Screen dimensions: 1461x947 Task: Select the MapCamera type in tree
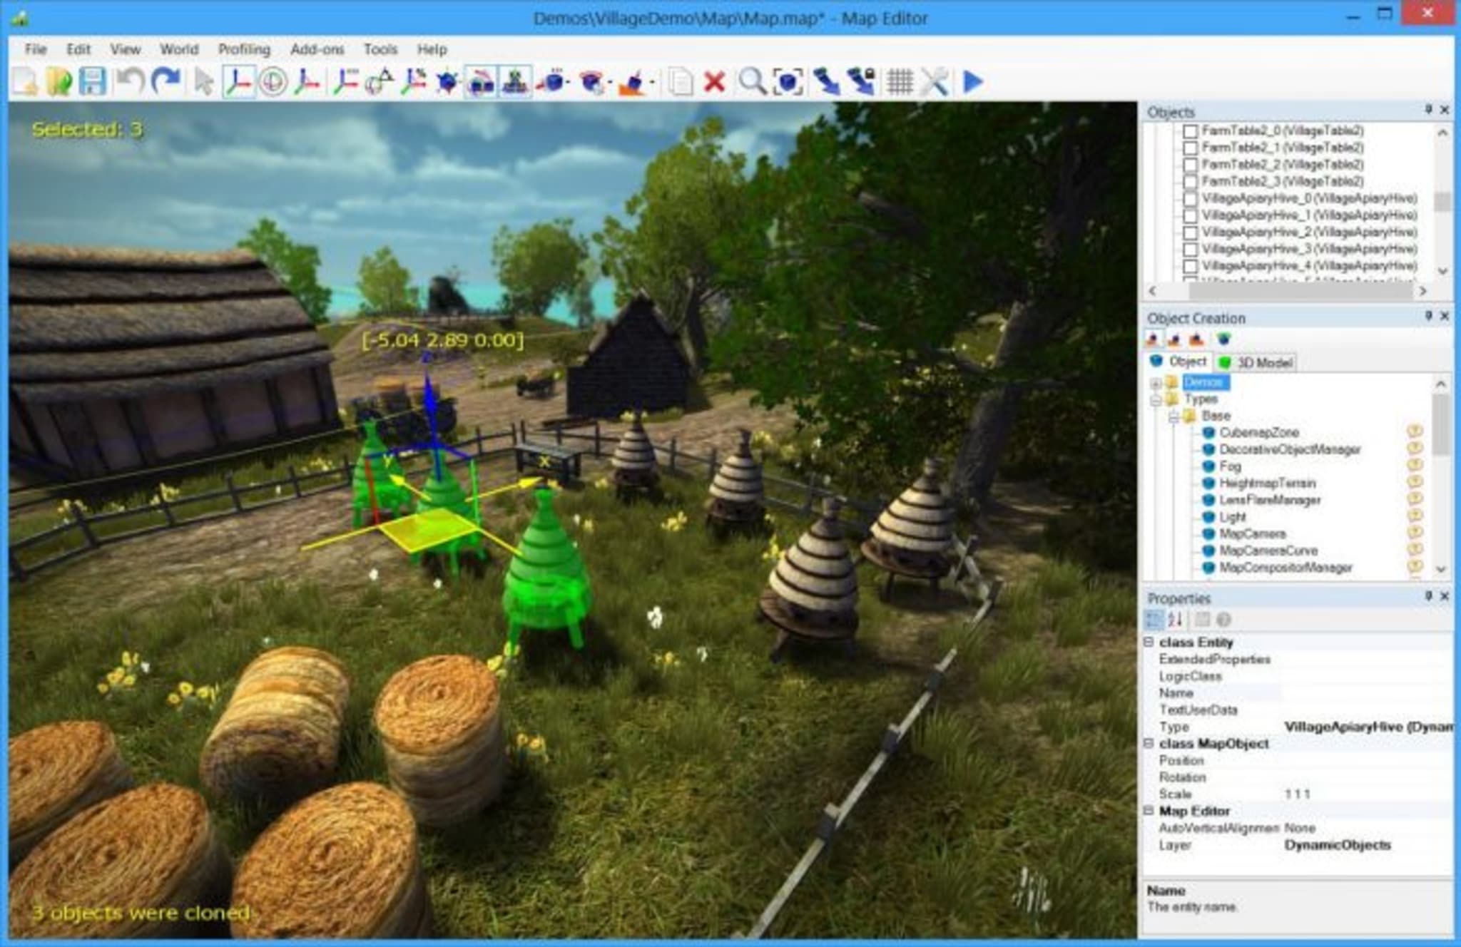1253,533
